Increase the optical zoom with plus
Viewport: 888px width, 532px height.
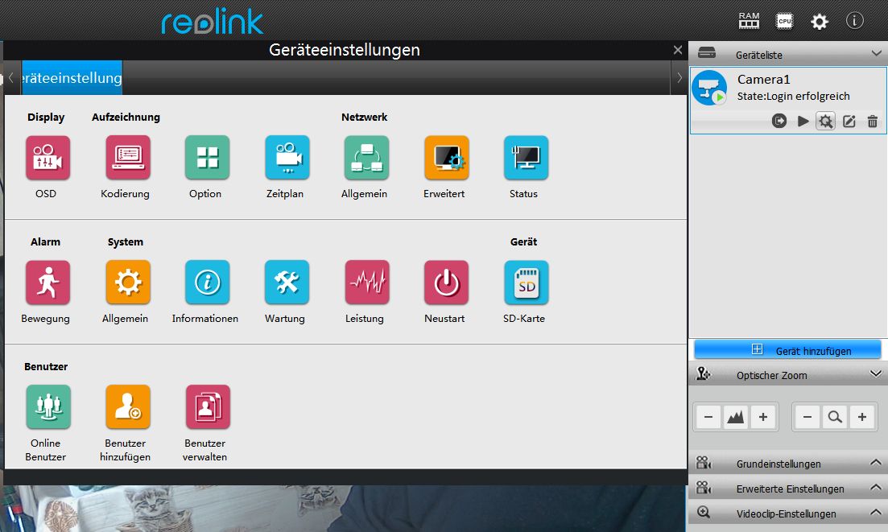click(861, 417)
